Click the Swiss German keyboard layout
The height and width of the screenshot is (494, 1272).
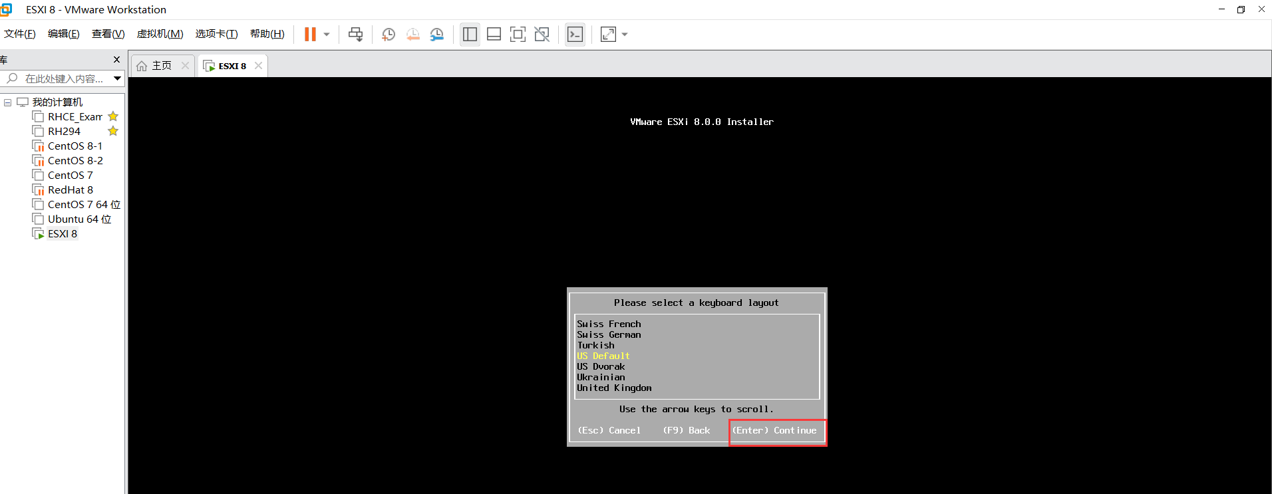click(609, 335)
